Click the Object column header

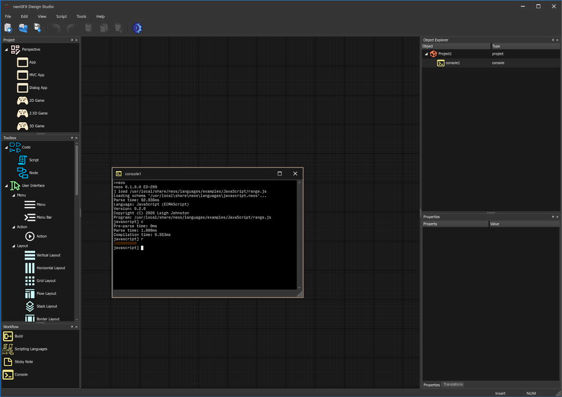[x=456, y=46]
